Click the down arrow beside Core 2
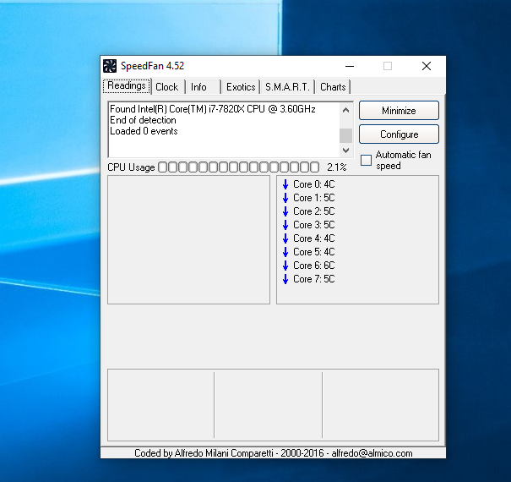Image resolution: width=511 pixels, height=482 pixels. click(x=285, y=211)
